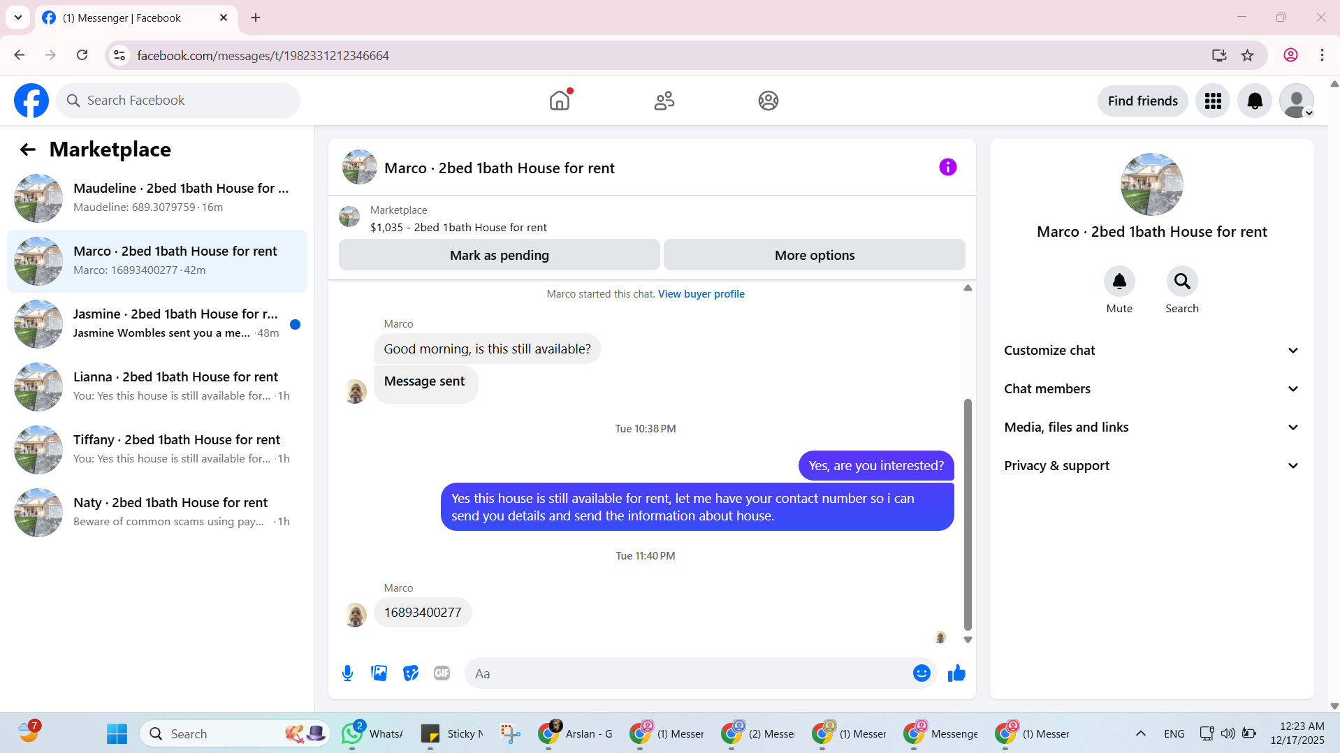Open WhatsApp from taskbar

coord(372,733)
